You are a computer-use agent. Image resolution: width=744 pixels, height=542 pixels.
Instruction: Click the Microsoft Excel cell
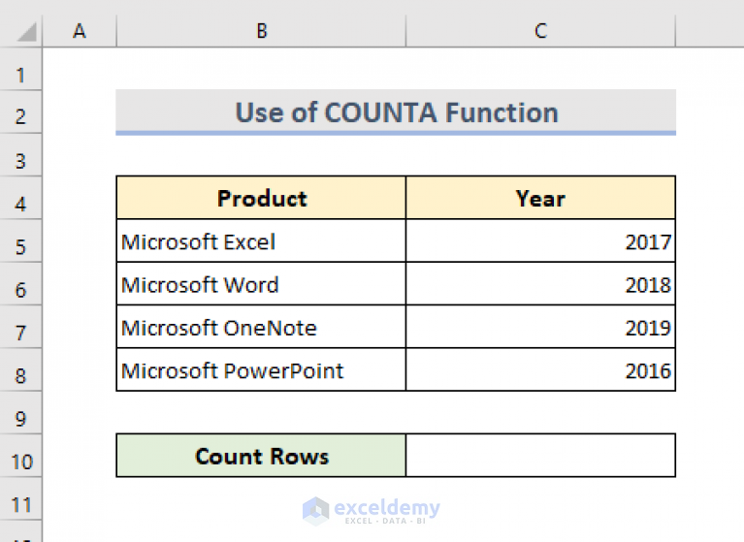point(262,240)
